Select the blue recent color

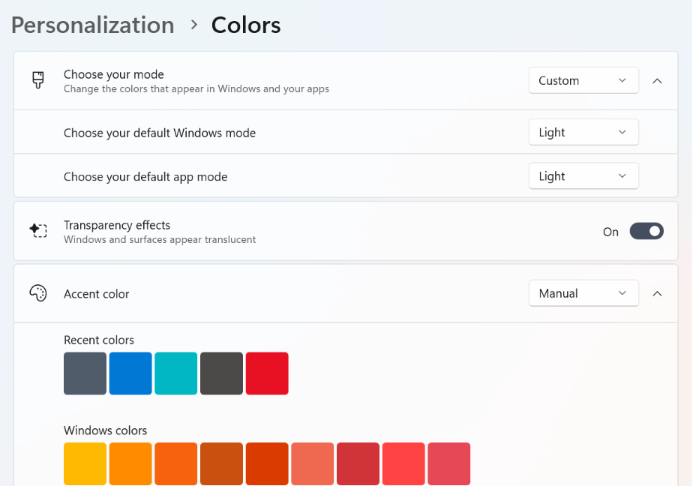click(130, 373)
